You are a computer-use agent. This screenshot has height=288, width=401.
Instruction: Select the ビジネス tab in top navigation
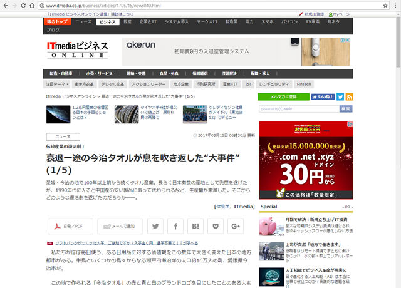pos(107,22)
